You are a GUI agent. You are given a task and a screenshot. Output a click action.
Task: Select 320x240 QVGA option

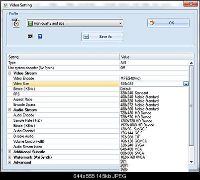[132, 145]
